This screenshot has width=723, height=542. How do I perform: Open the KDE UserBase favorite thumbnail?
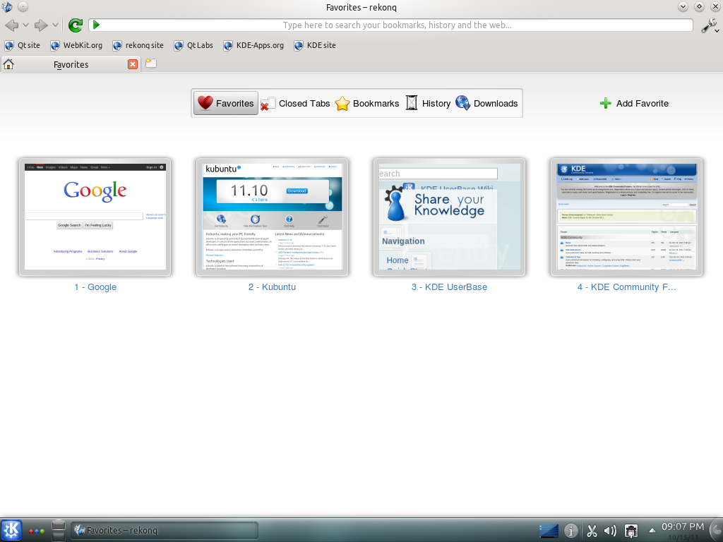click(449, 217)
